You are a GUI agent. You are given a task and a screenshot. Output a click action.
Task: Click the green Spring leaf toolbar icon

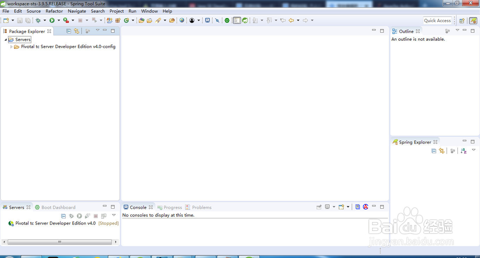[x=245, y=21]
